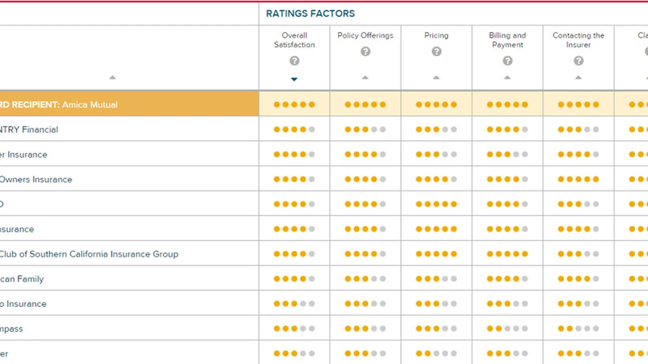Image resolution: width=648 pixels, height=364 pixels.
Task: Click the Overall Satisfaction column header
Action: tap(294, 40)
